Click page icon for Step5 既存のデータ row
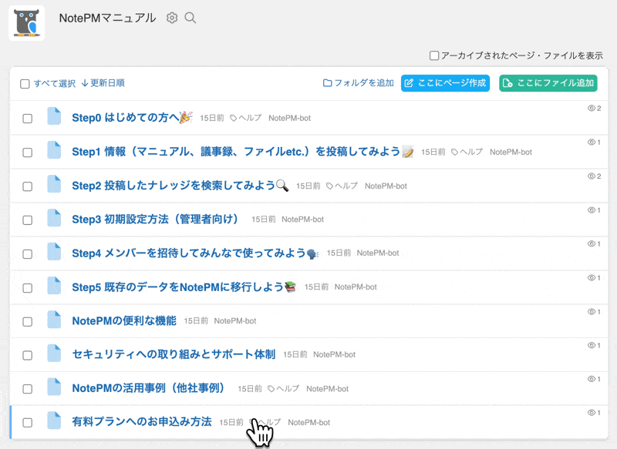The image size is (617, 449). pos(54,286)
